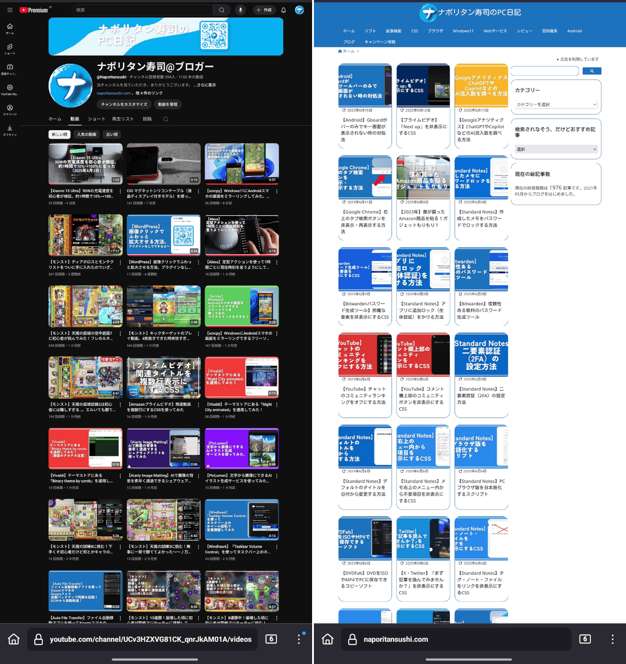Open blog menu item キャンペーン情報

coord(380,42)
